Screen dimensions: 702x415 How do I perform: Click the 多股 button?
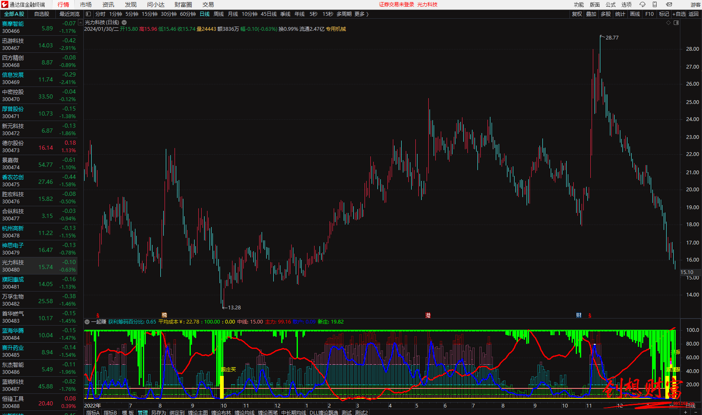606,14
